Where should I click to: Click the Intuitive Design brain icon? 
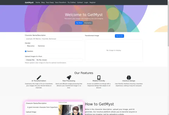(129, 77)
